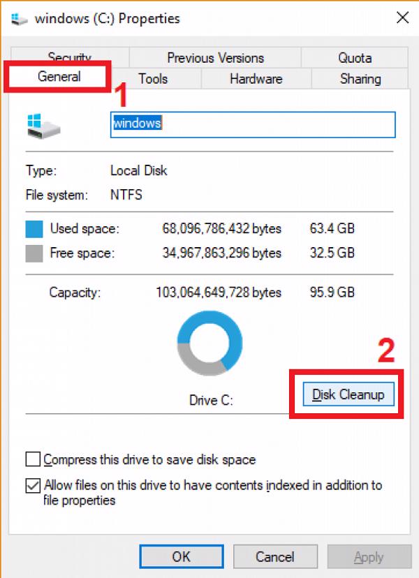Screen dimensions: 419x578
Task: Click the drive icon in the title bar
Action: 20,19
